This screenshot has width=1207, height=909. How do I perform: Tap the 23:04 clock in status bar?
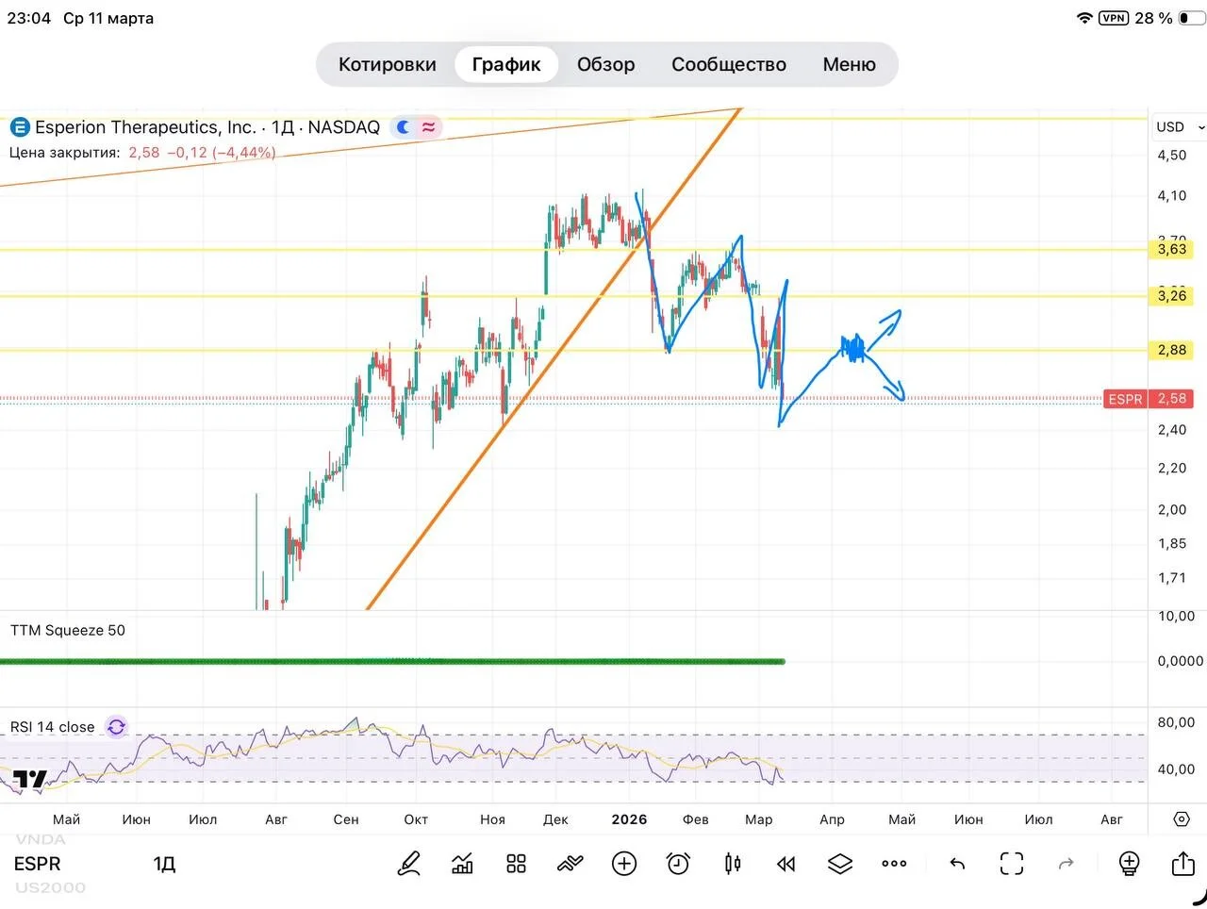29,18
